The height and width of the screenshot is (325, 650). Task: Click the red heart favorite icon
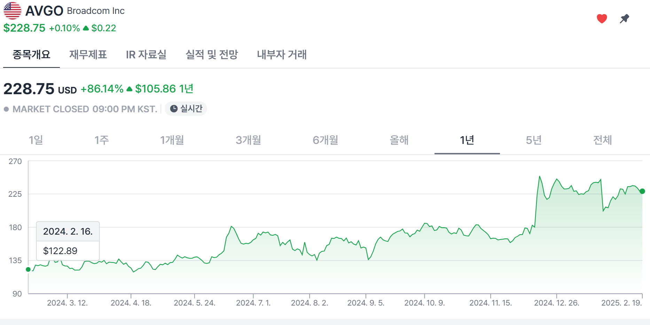[602, 18]
